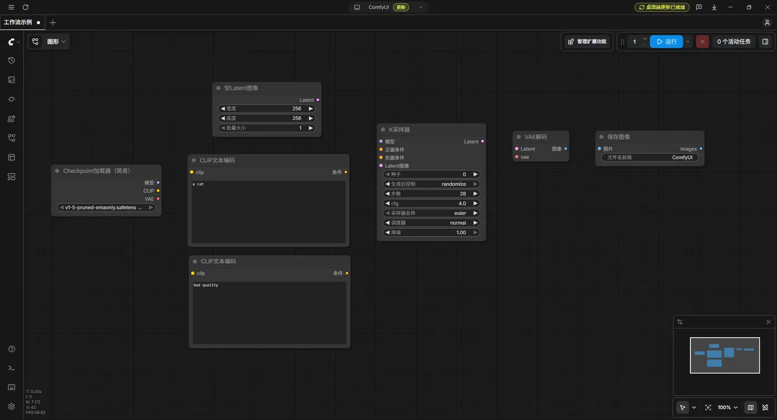Image resolution: width=777 pixels, height=420 pixels.
Task: Open dropdown next to ComfyUI 更新 badge
Action: pyautogui.click(x=421, y=7)
